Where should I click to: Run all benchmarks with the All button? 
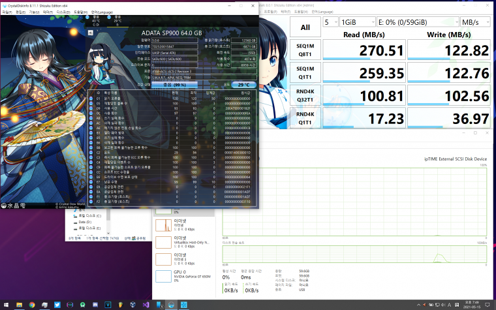pyautogui.click(x=305, y=27)
